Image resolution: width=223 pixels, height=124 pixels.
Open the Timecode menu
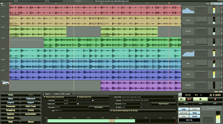[11, 106]
